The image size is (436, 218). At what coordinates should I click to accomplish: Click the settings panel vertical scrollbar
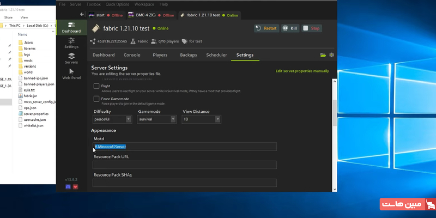[x=334, y=112]
